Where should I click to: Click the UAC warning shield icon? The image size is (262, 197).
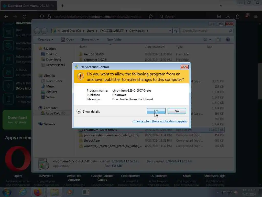(x=80, y=76)
